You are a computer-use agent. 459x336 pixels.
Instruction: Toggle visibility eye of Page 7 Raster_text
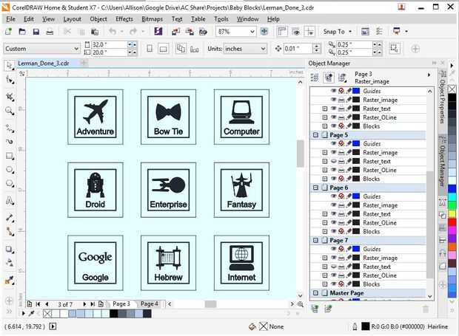point(333,267)
